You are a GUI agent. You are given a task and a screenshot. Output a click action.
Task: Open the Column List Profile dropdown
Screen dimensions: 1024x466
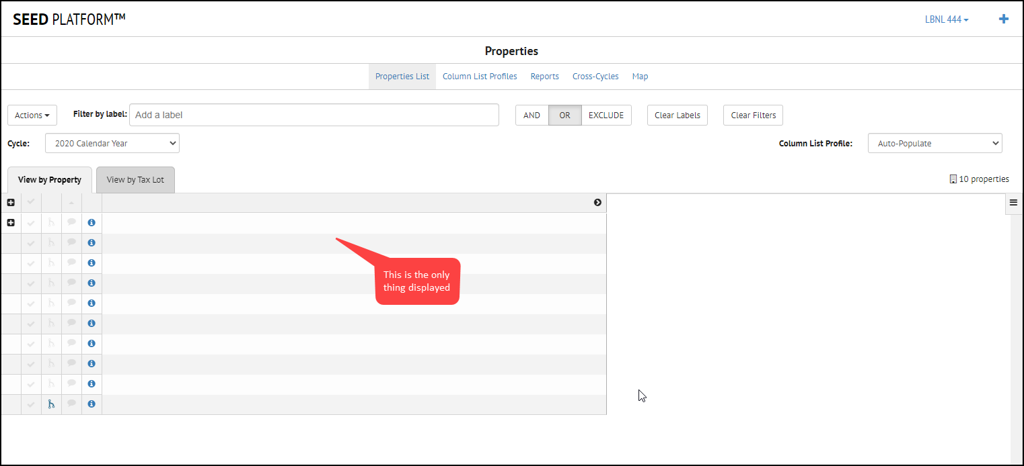[x=935, y=143]
